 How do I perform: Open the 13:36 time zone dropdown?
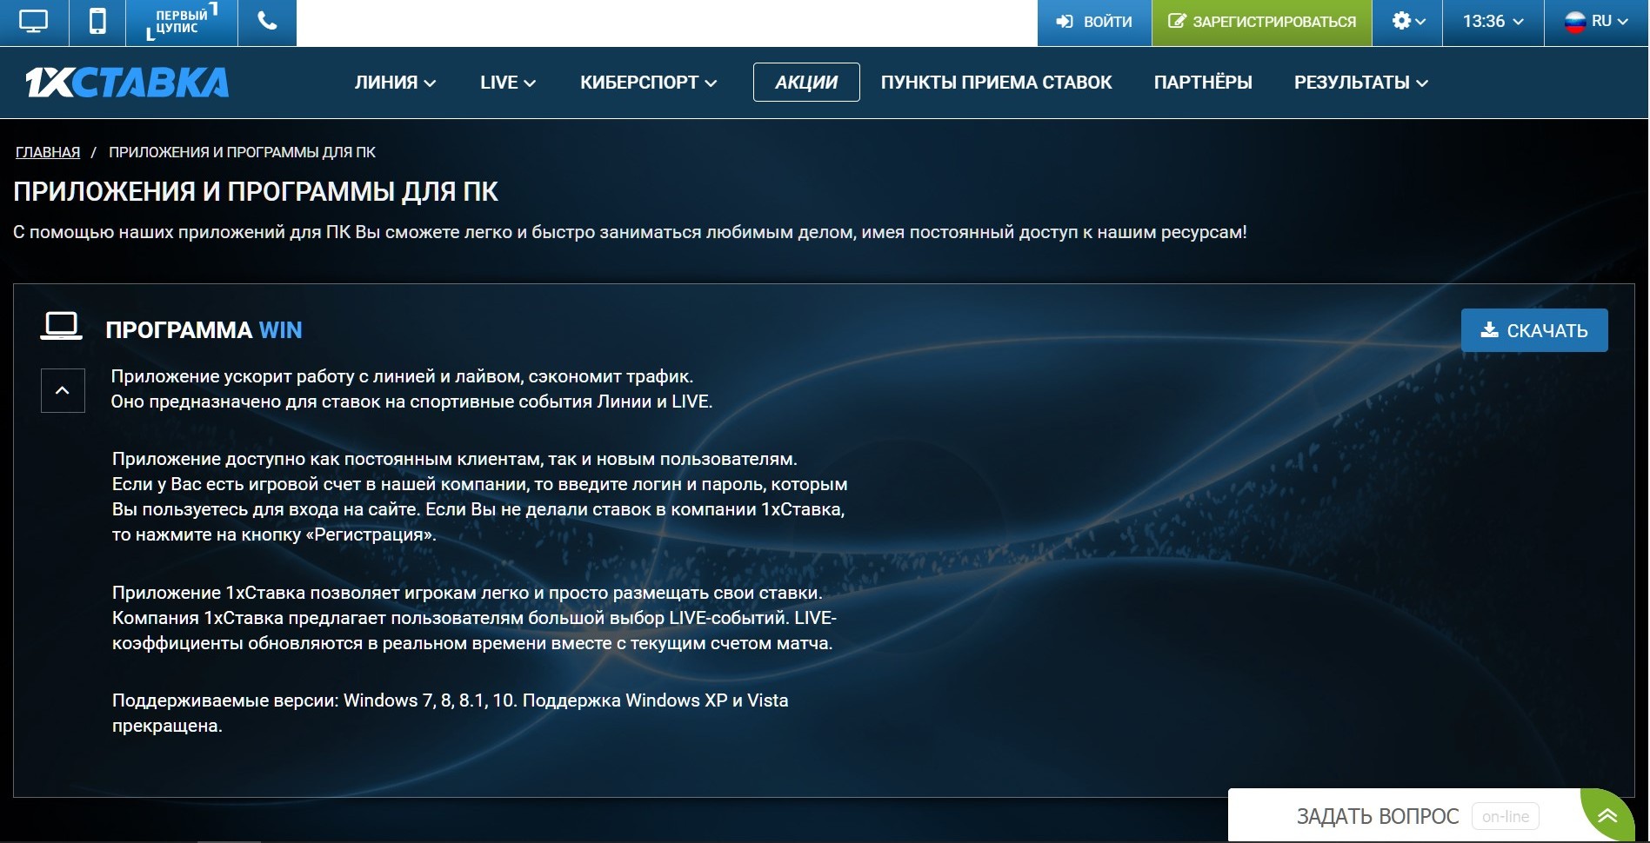1493,22
